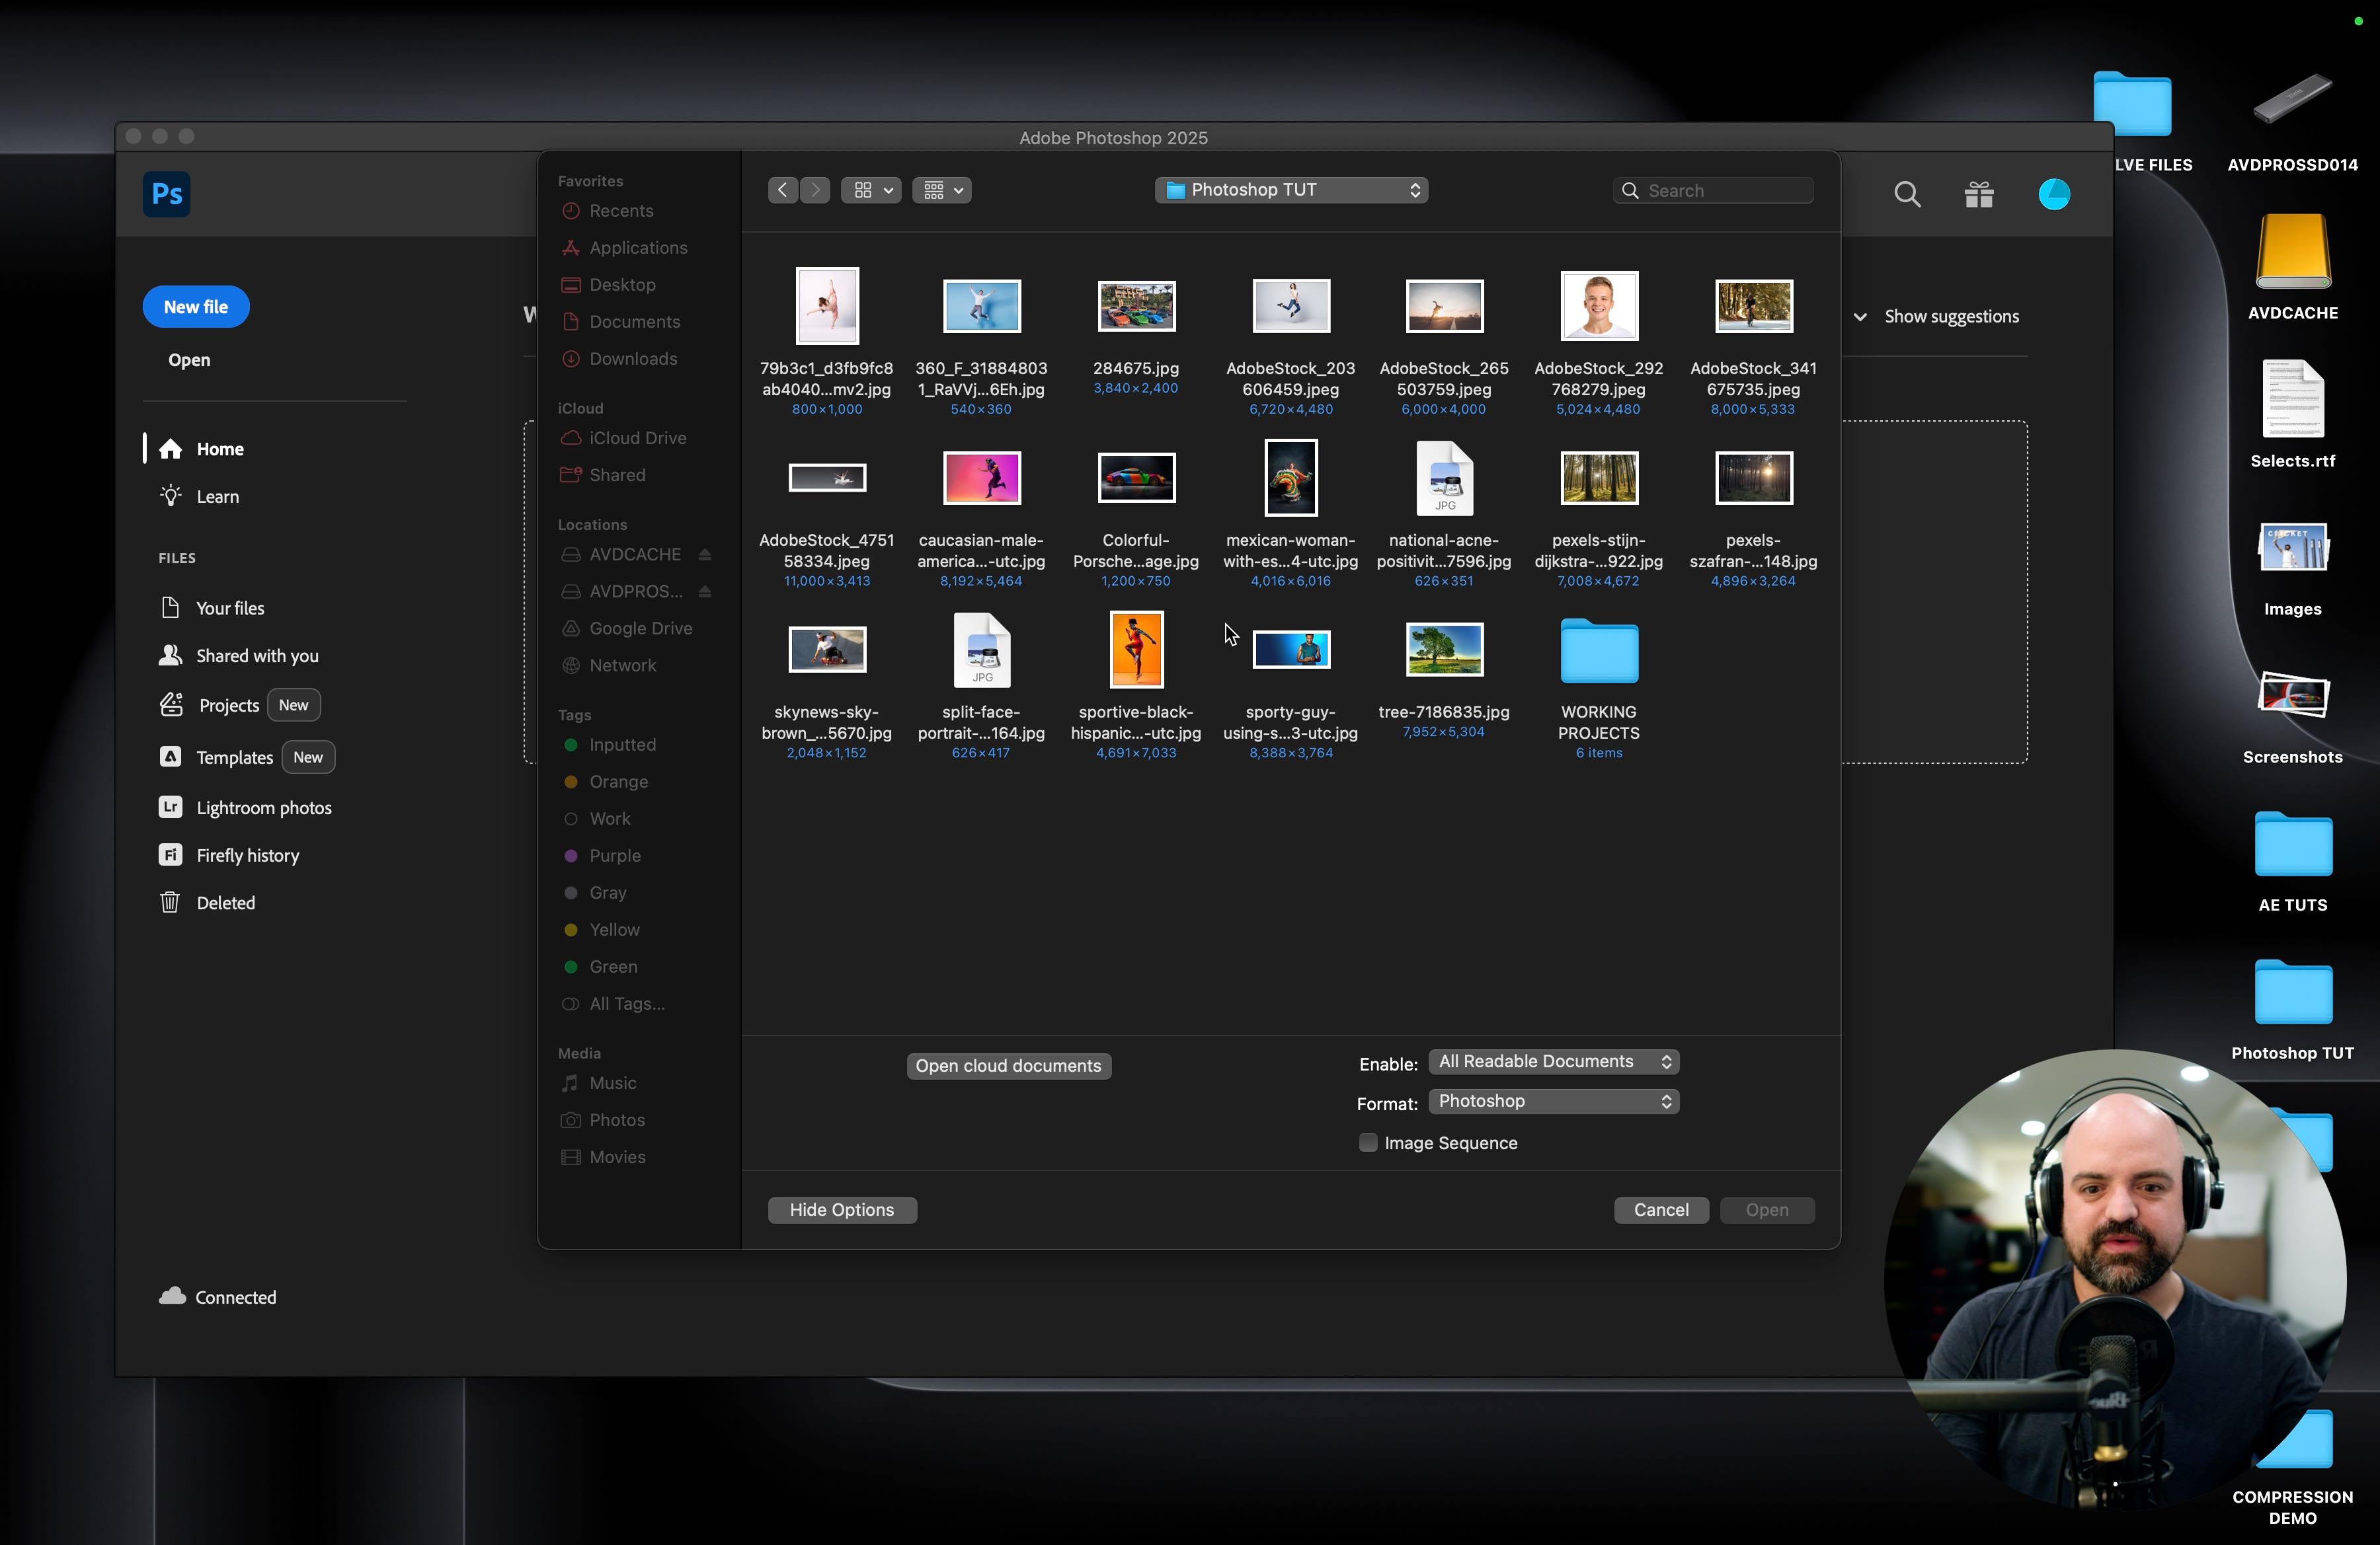Select the Learn tab in sidebar
Image resolution: width=2380 pixels, height=1545 pixels.
click(217, 497)
